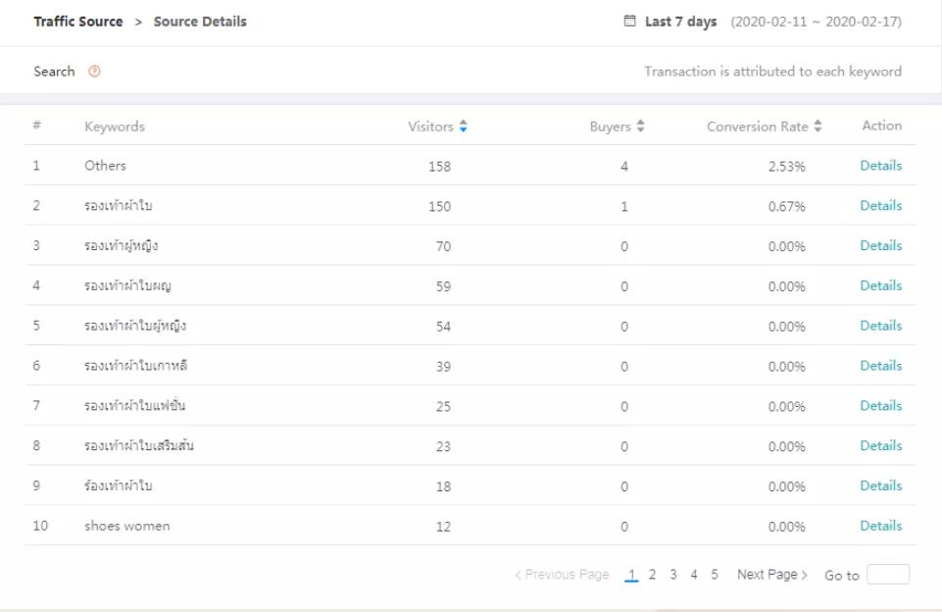Open Details link in row 8

tap(880, 446)
